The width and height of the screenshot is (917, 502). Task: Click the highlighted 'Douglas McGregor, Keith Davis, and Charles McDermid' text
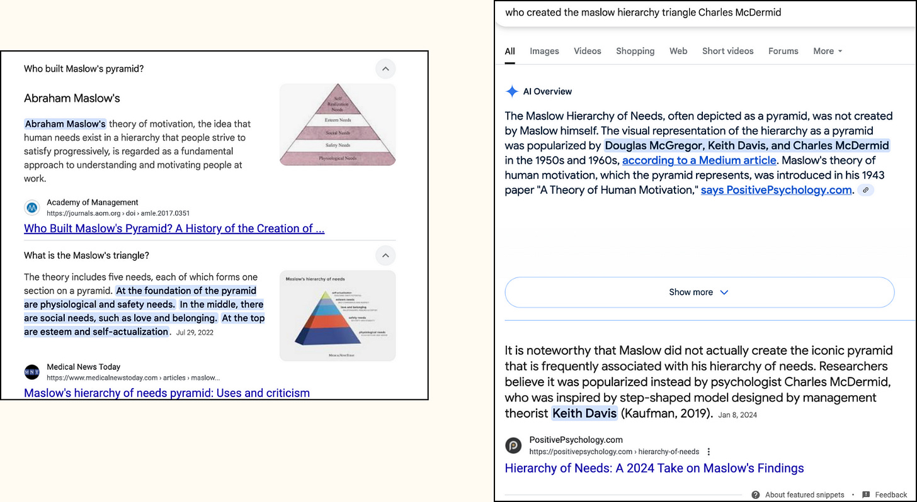coord(747,145)
